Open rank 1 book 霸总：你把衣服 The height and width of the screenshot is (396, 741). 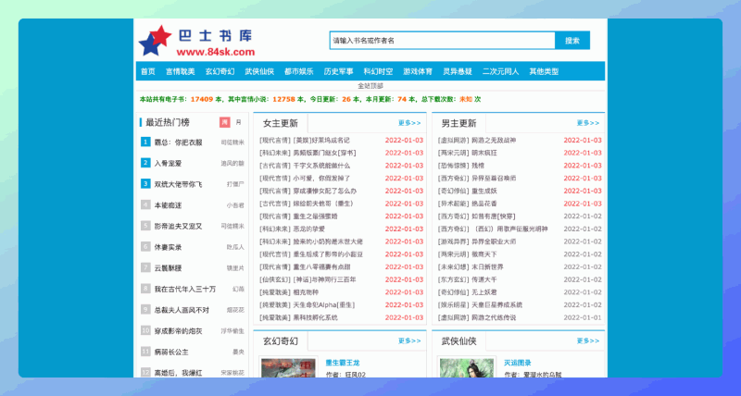(178, 142)
